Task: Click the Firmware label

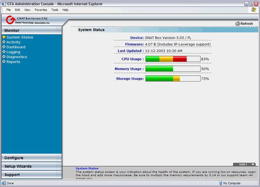Action: (x=134, y=44)
